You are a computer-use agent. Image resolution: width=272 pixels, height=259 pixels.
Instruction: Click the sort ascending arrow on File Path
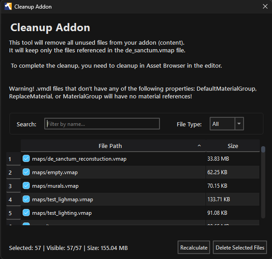(x=199, y=146)
